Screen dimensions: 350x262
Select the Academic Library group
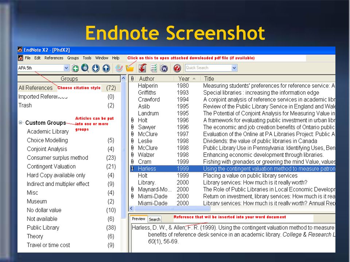(x=48, y=132)
